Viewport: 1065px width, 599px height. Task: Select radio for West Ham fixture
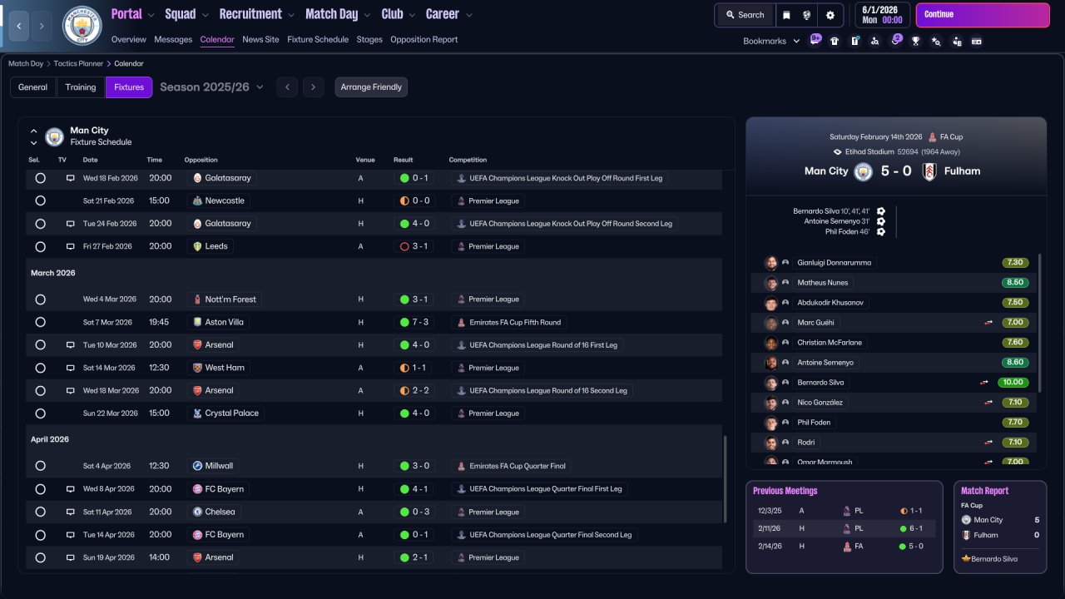pos(40,368)
